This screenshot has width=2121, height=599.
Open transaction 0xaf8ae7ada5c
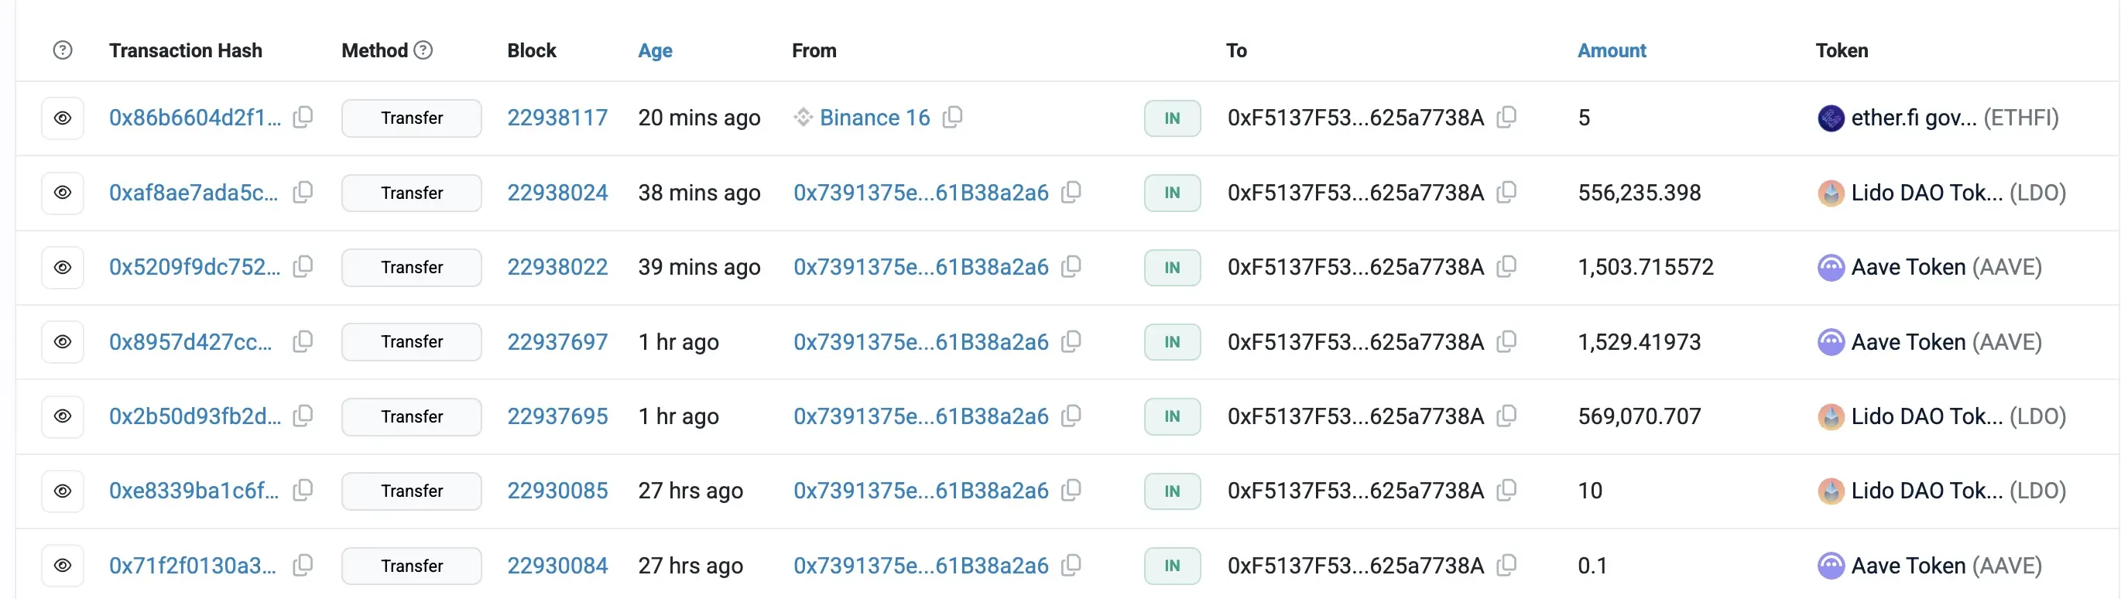(x=194, y=193)
